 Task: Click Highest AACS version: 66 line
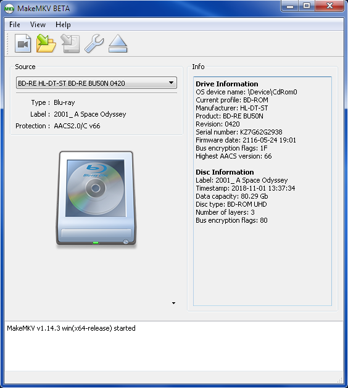[x=234, y=156]
